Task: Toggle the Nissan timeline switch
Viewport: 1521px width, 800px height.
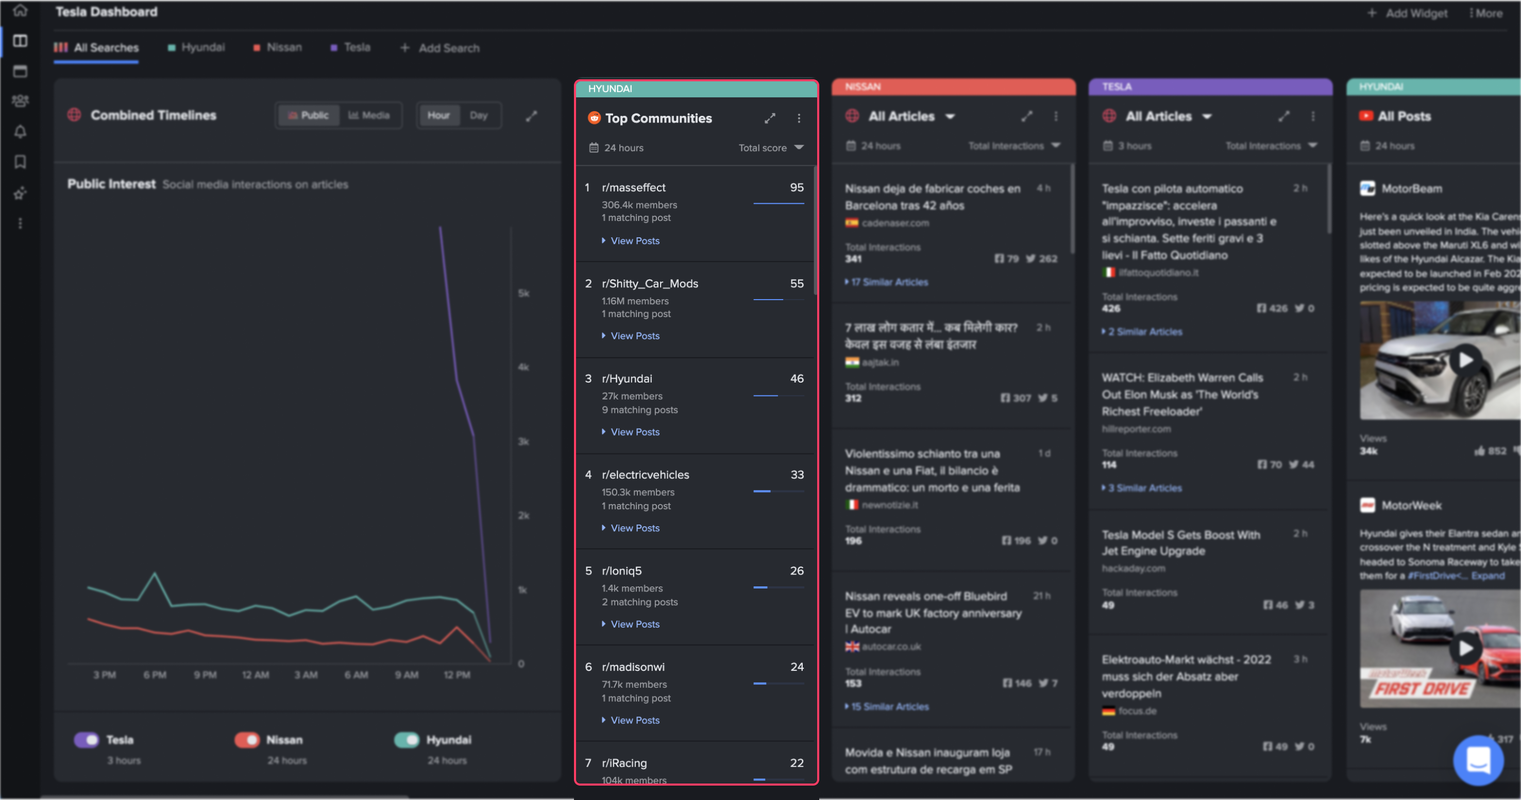Action: (x=247, y=740)
